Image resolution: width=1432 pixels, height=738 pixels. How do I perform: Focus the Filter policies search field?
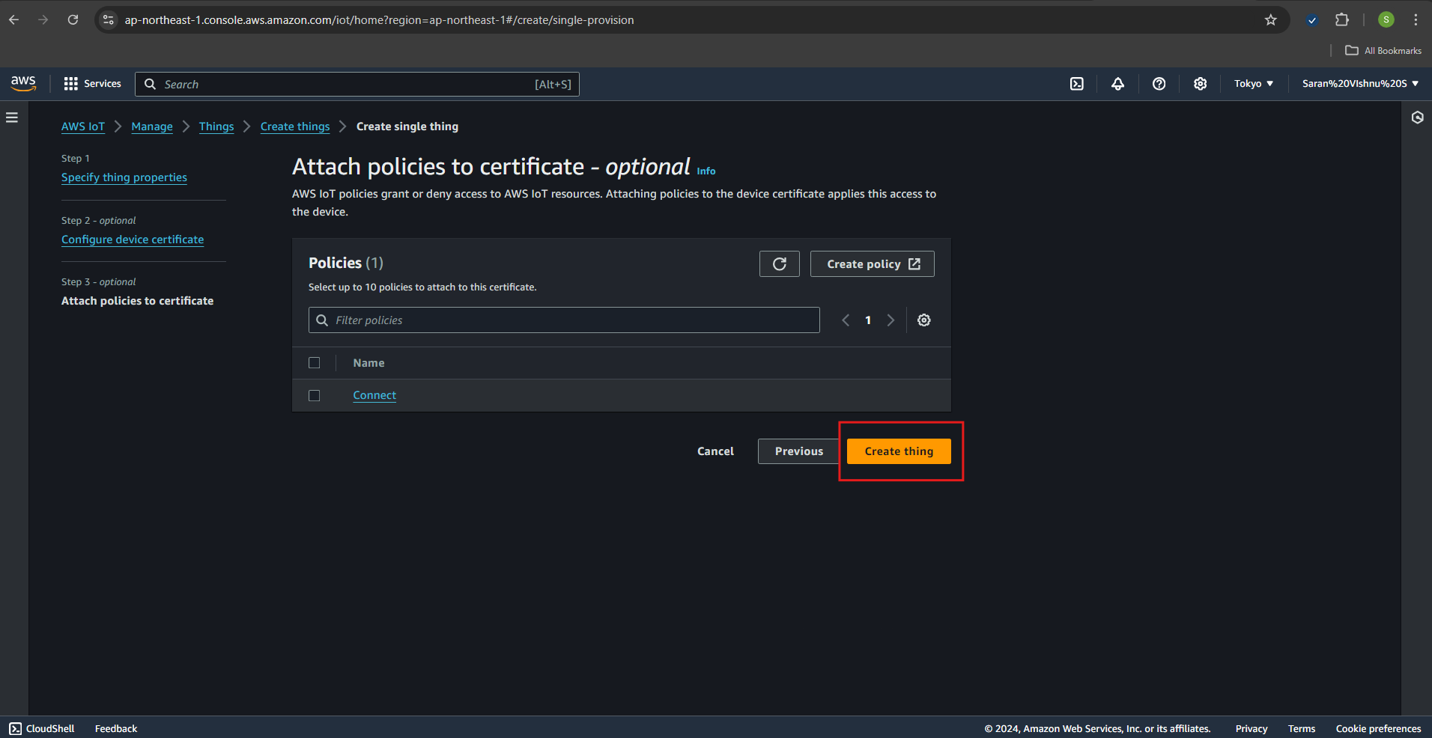tap(573, 320)
